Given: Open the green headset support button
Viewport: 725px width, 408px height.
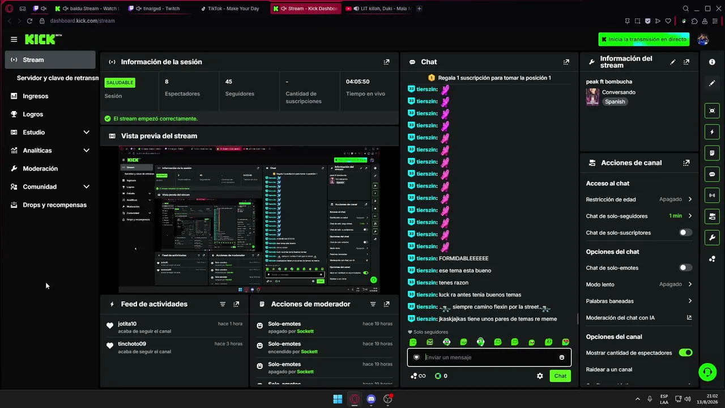Looking at the screenshot, I should tap(707, 372).
